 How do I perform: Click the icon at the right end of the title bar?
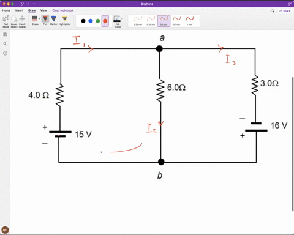pyautogui.click(x=290, y=4)
